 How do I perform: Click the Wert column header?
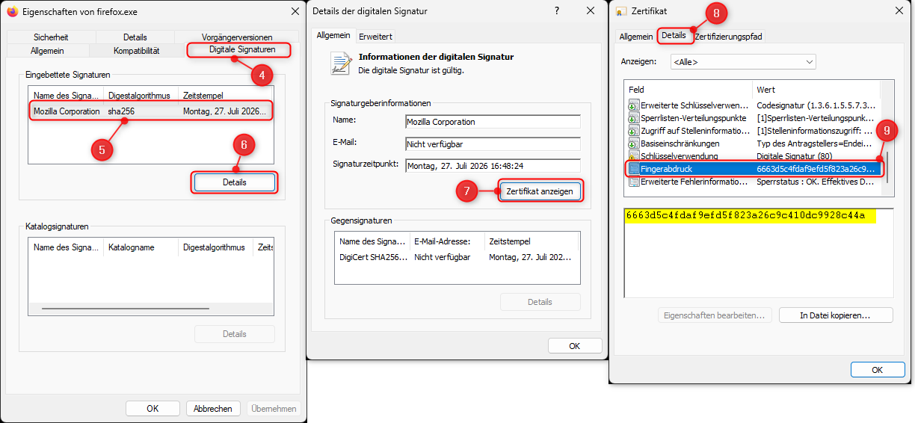coord(816,90)
